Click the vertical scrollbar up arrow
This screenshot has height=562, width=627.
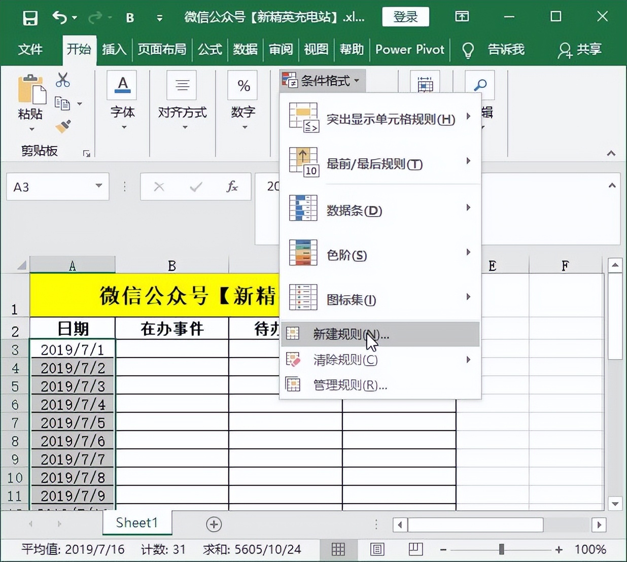click(x=615, y=265)
